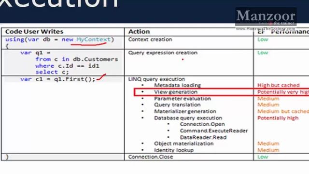Viewport: 309px width, 174px height.
Task: Click "Medium" beside Parameter evaluation
Action: pyautogui.click(x=268, y=99)
